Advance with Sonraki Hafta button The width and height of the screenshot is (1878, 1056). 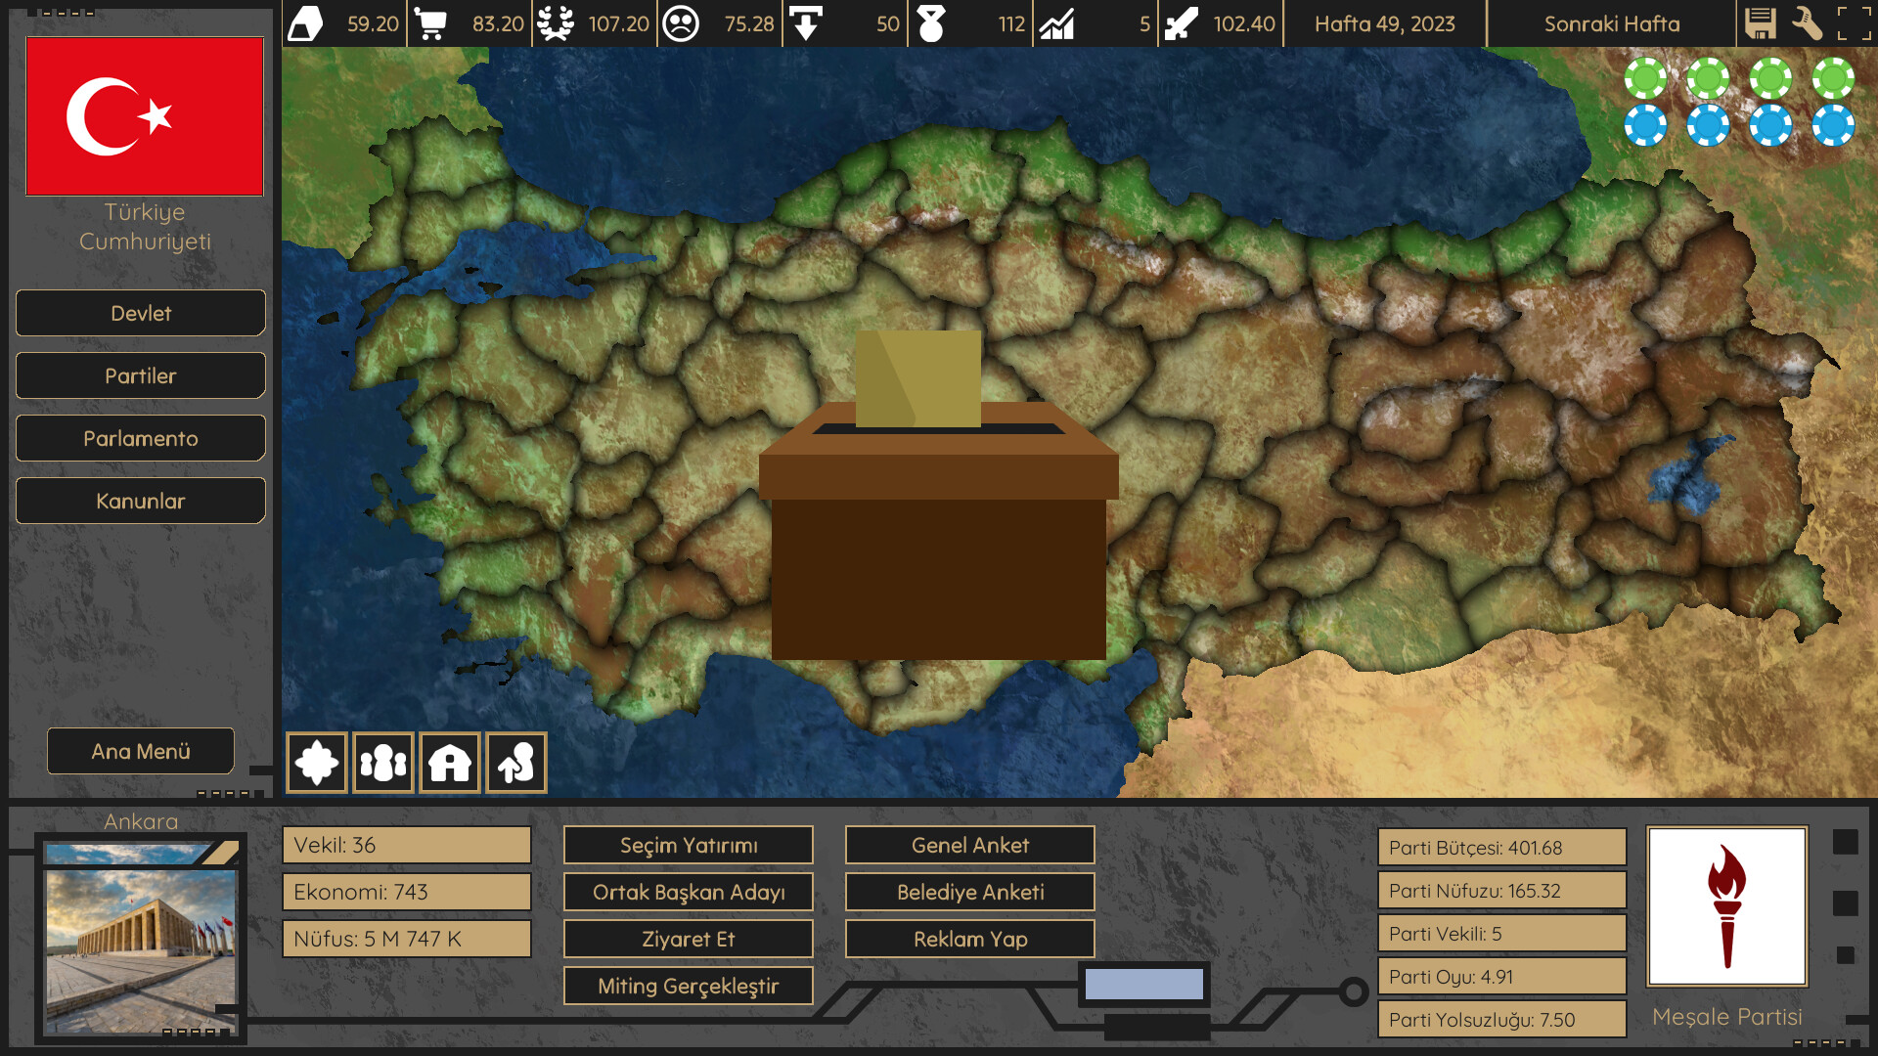1611,23
